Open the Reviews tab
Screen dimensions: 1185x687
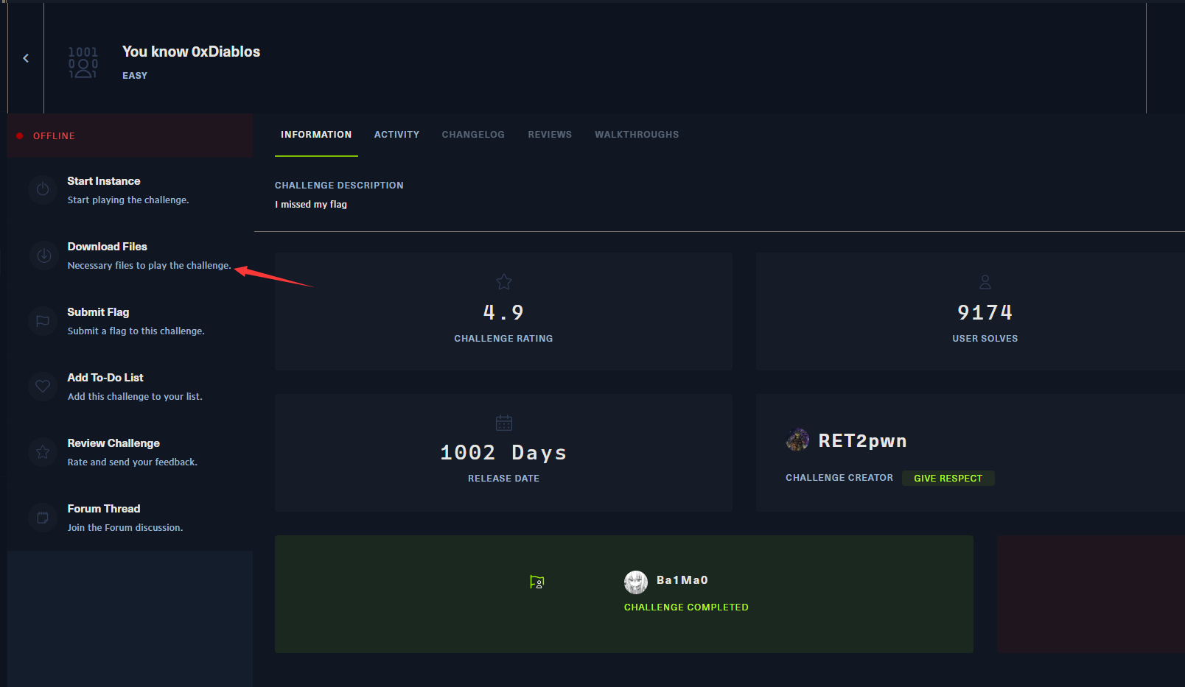pos(550,134)
